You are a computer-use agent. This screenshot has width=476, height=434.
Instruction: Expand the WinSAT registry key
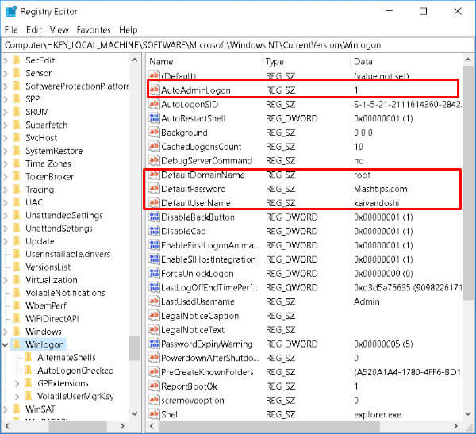pyautogui.click(x=6, y=409)
